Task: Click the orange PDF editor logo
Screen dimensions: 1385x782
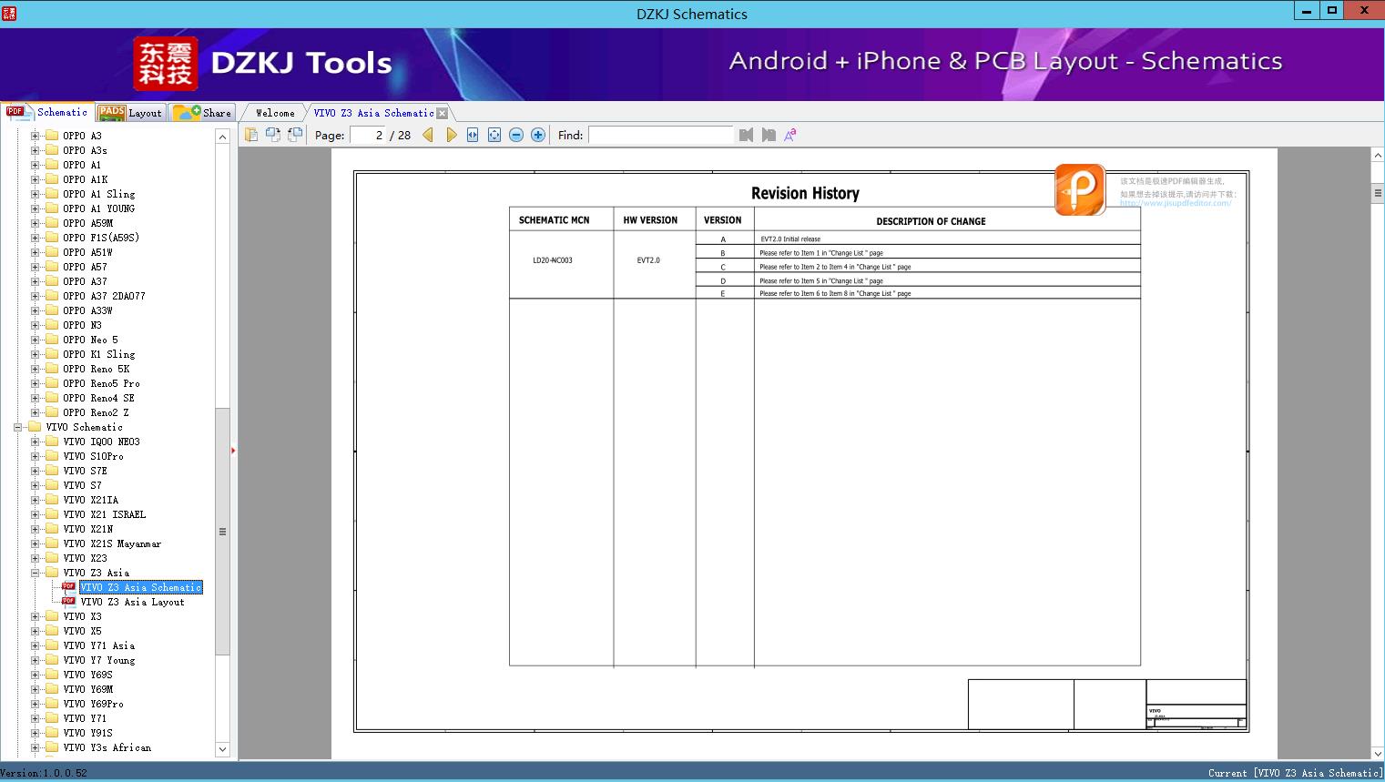Action: [1080, 189]
